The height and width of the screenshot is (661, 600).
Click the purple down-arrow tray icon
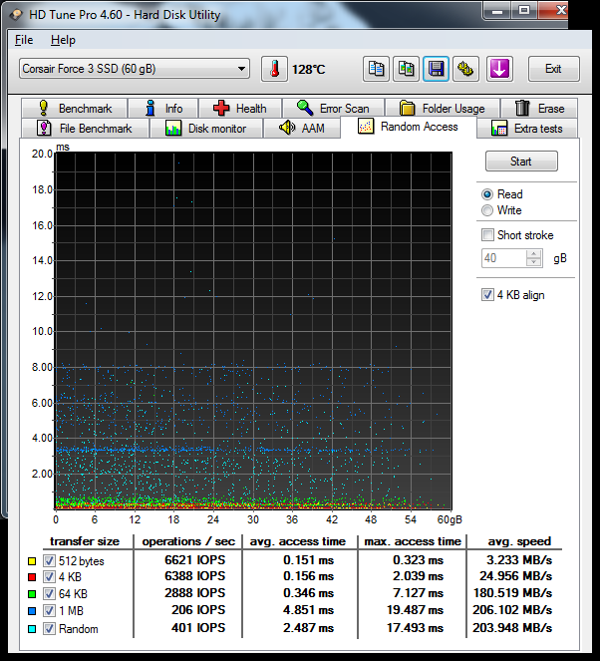pos(499,69)
